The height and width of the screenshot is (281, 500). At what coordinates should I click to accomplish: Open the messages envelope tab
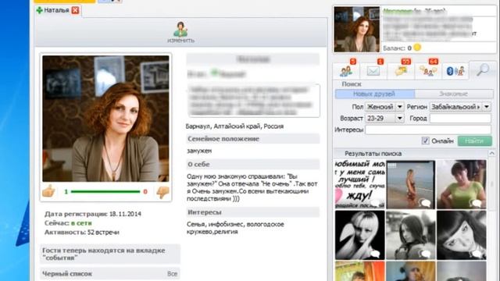[x=373, y=70]
